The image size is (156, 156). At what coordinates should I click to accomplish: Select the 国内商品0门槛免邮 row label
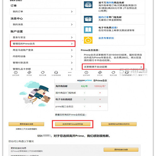pos(66,93)
